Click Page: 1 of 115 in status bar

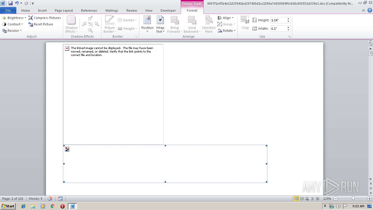click(x=13, y=199)
